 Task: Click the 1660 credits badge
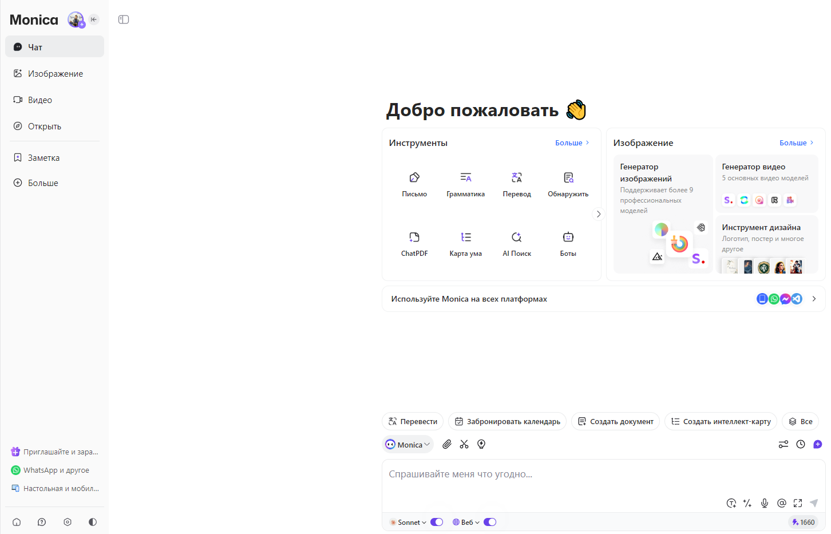(x=804, y=522)
